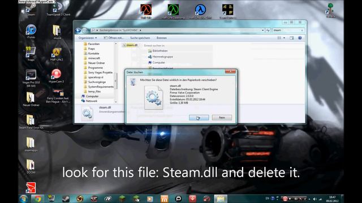
Task: Open taskbar clock showing 18:47
Action: click(x=333, y=199)
